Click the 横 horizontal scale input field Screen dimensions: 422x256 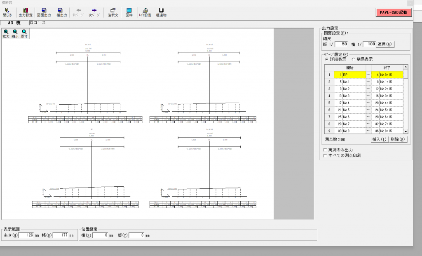pos(369,44)
